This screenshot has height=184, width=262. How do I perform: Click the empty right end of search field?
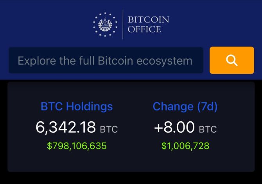pyautogui.click(x=198, y=61)
